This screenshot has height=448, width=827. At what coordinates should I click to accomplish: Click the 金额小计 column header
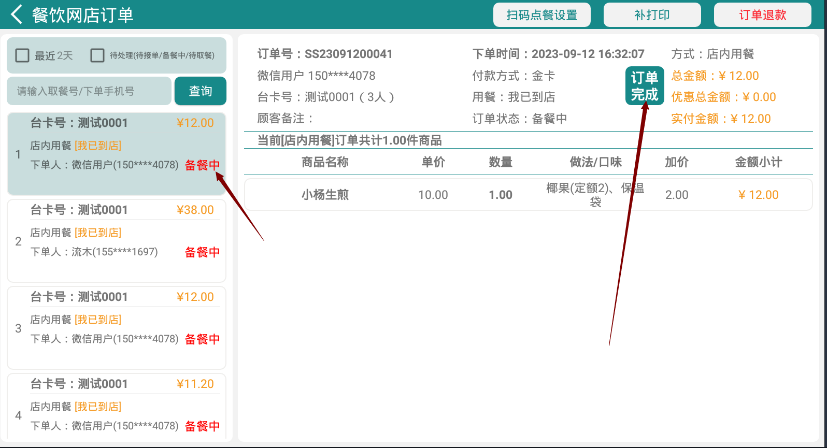(758, 162)
